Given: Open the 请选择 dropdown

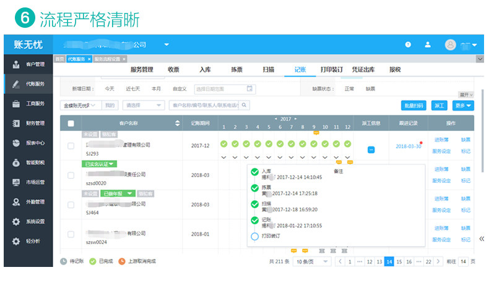Looking at the screenshot, I should pos(144,105).
